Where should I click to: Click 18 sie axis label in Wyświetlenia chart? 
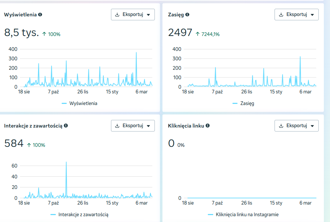(x=24, y=92)
